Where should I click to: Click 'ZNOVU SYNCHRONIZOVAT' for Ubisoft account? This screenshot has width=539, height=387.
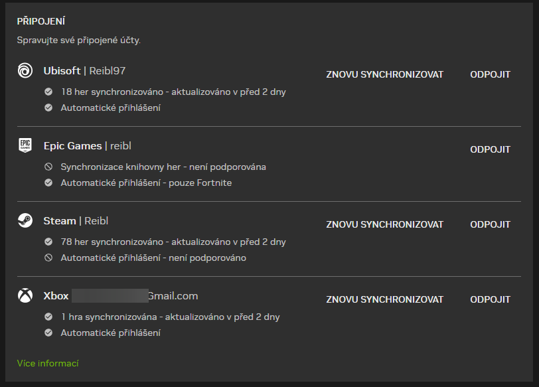(384, 74)
